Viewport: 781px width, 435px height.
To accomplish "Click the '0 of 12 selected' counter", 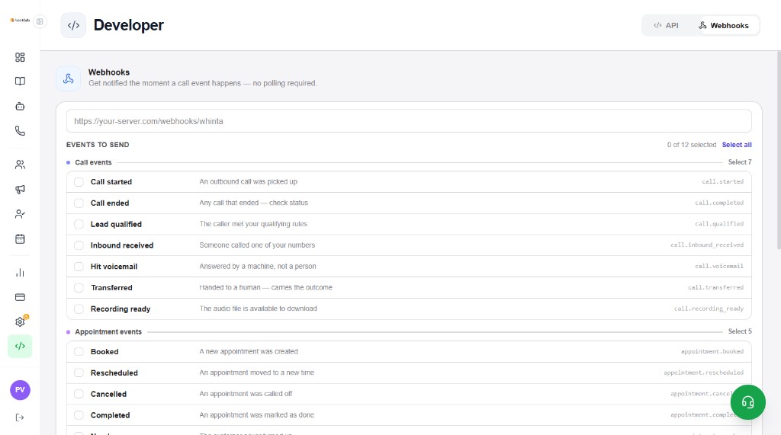I will [692, 145].
